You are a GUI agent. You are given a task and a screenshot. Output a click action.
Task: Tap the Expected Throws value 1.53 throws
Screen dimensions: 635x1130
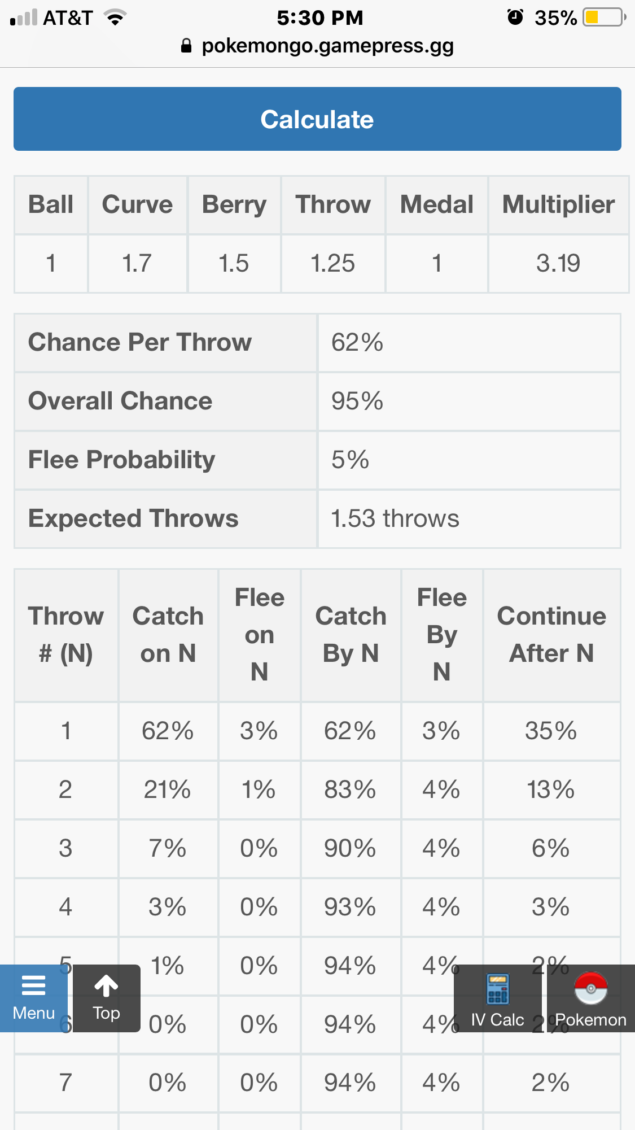pyautogui.click(x=395, y=518)
